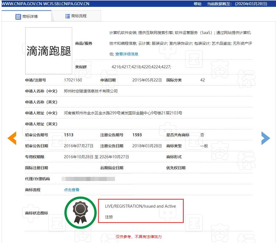Image resolution: width=276 pixels, height=243 pixels.
Task: Switch to the 商标详情 tab
Action: point(30,16)
